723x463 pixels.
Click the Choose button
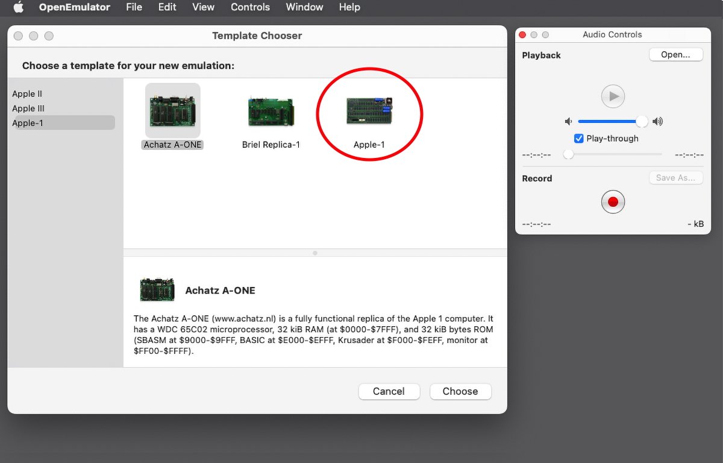[x=460, y=391]
